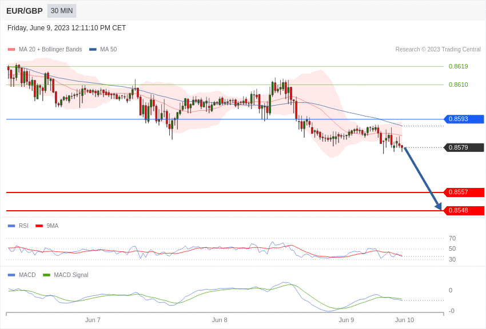Click the MA 50 blue legend swatch

93,50
